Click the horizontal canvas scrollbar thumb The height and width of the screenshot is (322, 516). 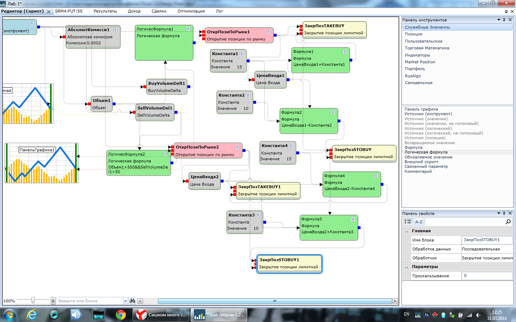point(275,301)
